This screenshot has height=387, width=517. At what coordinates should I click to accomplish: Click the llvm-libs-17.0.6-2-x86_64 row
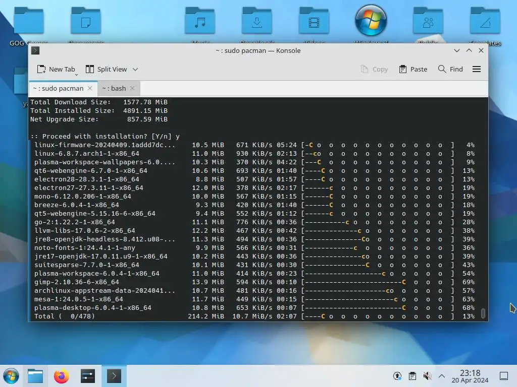tap(254, 231)
